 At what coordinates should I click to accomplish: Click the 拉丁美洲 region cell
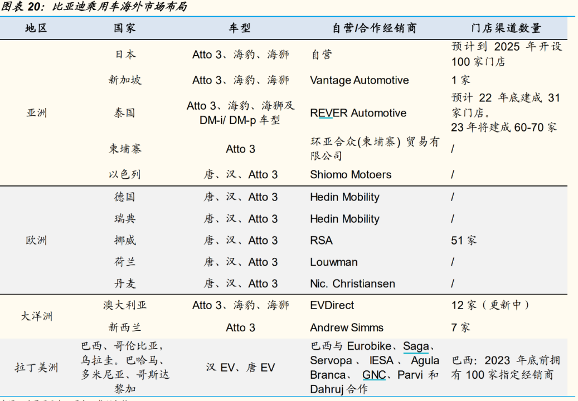click(36, 368)
